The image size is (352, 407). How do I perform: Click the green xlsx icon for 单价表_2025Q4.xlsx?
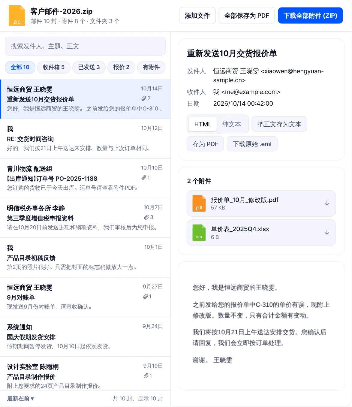click(x=199, y=233)
